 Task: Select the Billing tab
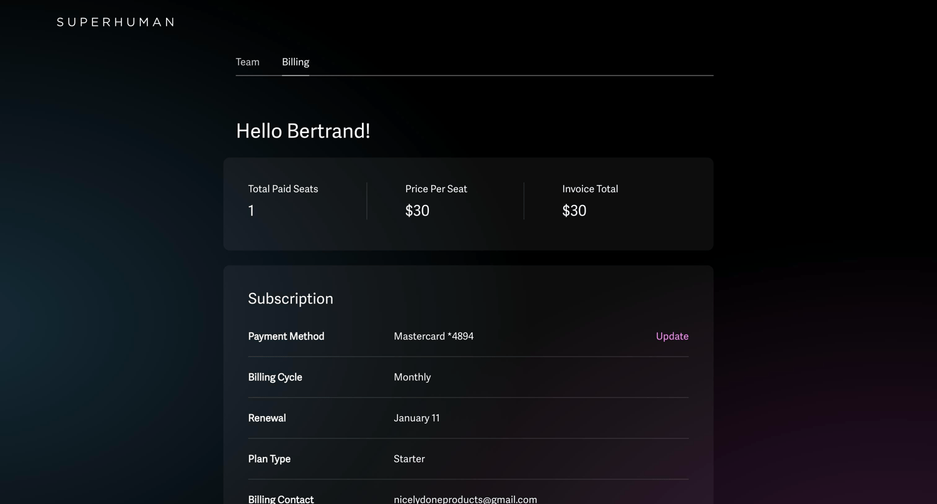[296, 62]
